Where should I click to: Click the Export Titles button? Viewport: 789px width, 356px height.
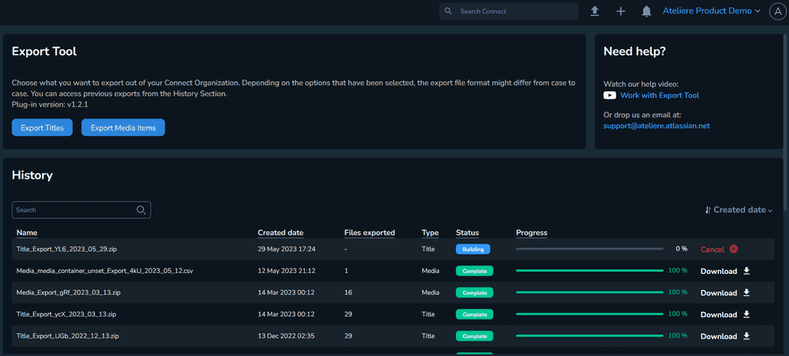tap(42, 128)
